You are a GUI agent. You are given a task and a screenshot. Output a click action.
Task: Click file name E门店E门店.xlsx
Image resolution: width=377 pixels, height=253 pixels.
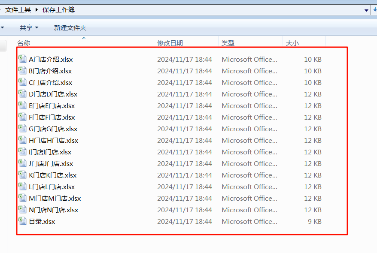[52, 105]
